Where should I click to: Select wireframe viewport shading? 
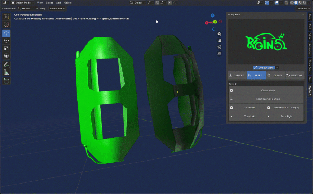click(292, 3)
